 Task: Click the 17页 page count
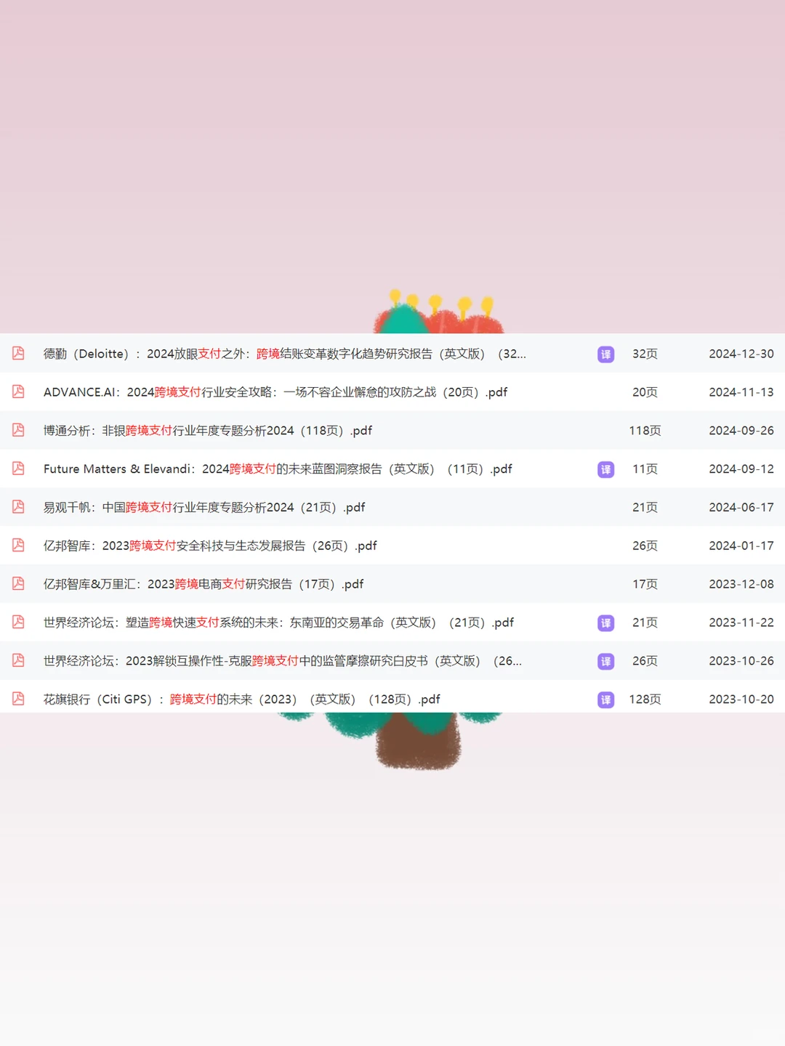[x=645, y=584]
